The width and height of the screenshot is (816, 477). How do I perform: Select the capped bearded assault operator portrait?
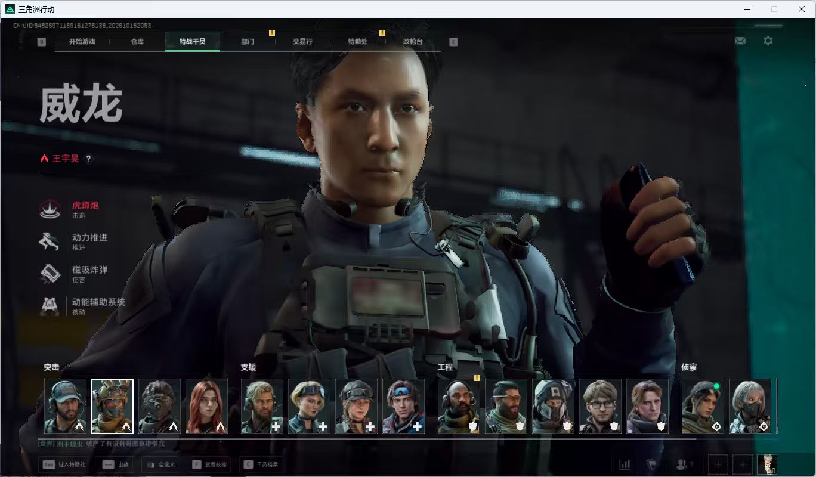point(65,406)
